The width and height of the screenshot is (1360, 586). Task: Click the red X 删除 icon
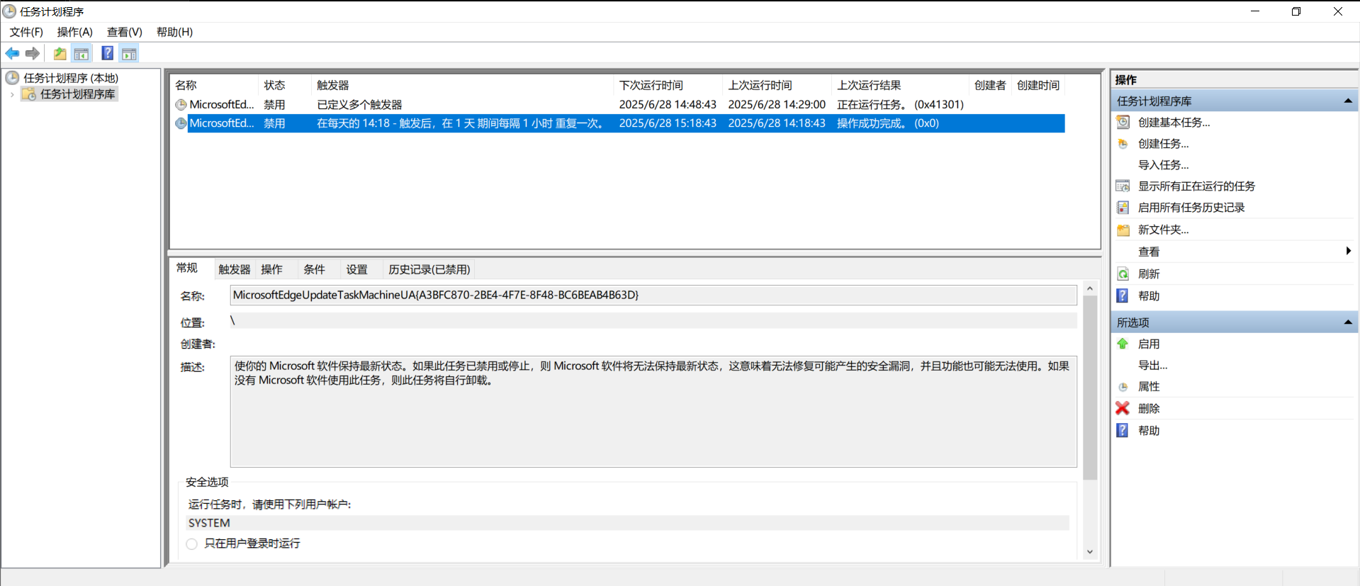pos(1123,408)
